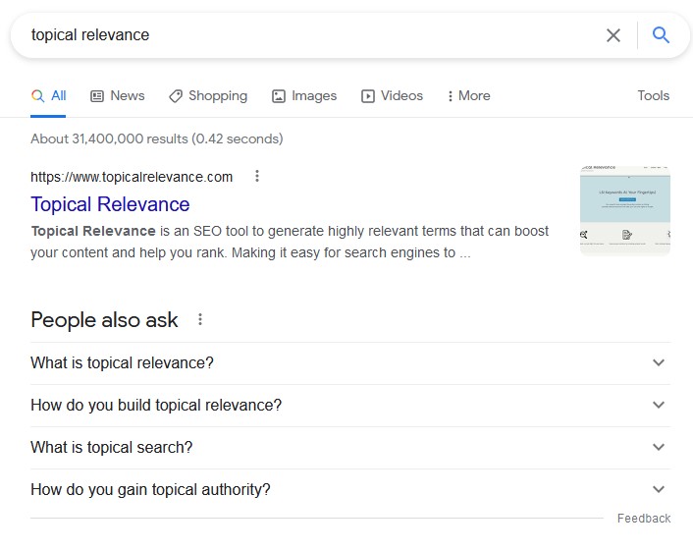Expand 'How do you build topical relevance?'
This screenshot has width=693, height=551.
(x=350, y=406)
